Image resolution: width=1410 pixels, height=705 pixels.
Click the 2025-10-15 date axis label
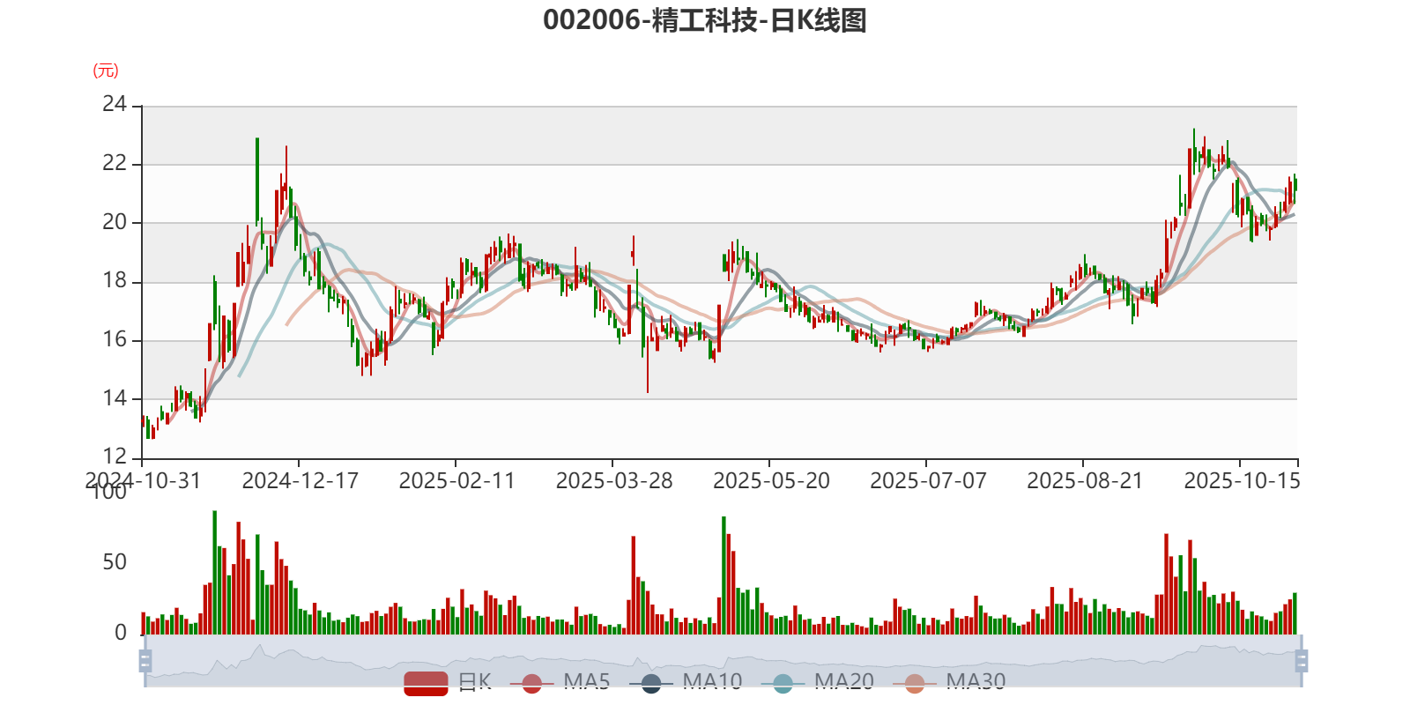tap(1242, 480)
